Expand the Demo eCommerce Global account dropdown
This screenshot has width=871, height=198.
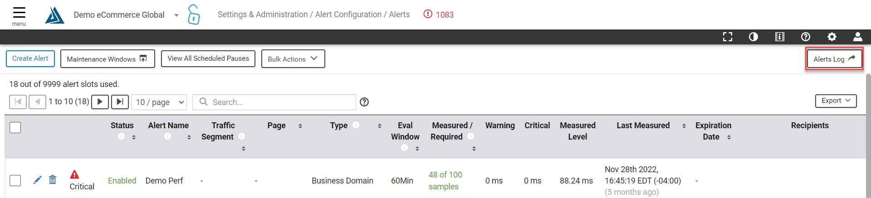click(x=176, y=15)
